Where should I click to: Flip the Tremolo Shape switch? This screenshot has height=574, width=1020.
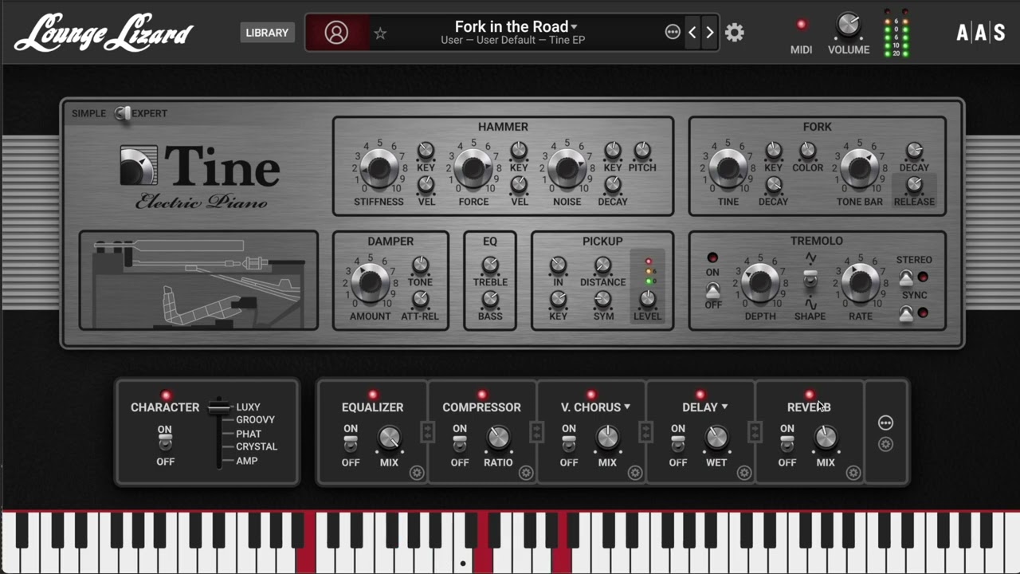pyautogui.click(x=810, y=280)
